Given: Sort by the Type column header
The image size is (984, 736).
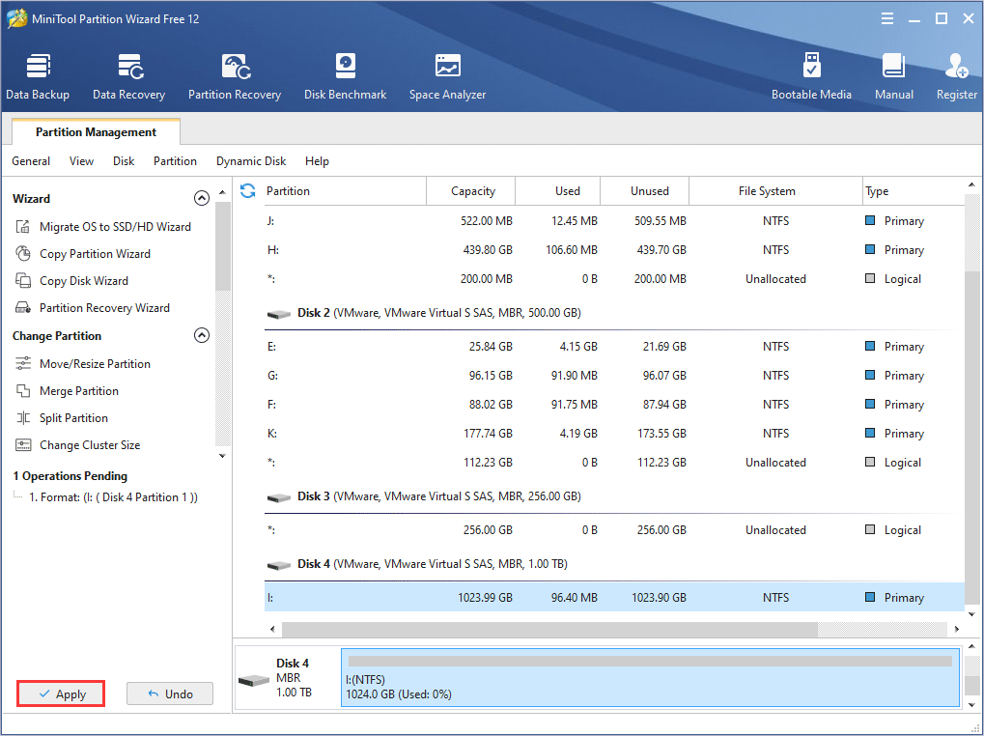Looking at the screenshot, I should click(914, 190).
